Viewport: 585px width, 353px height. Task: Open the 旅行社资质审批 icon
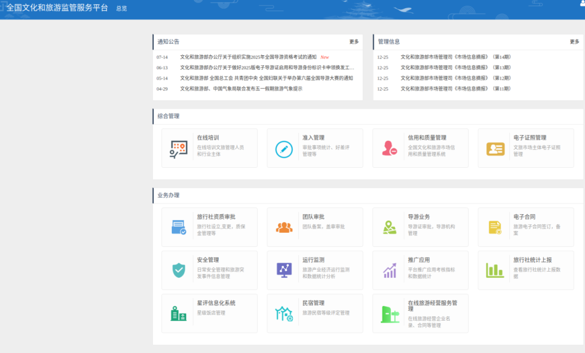pos(178,227)
